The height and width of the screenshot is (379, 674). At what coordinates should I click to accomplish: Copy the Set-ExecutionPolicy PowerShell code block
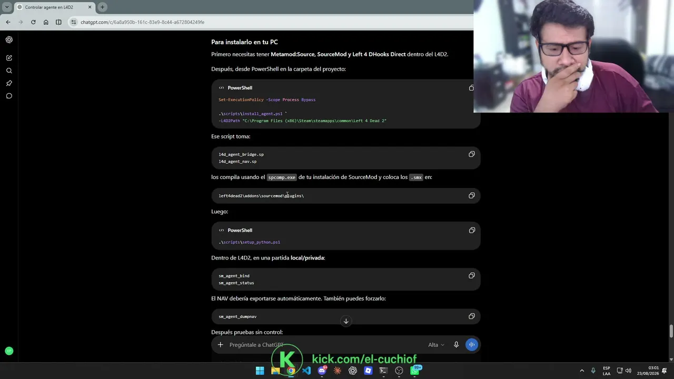[x=471, y=88]
